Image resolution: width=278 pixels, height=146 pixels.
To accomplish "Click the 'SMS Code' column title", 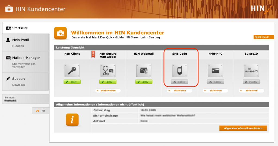I will 180,54.
